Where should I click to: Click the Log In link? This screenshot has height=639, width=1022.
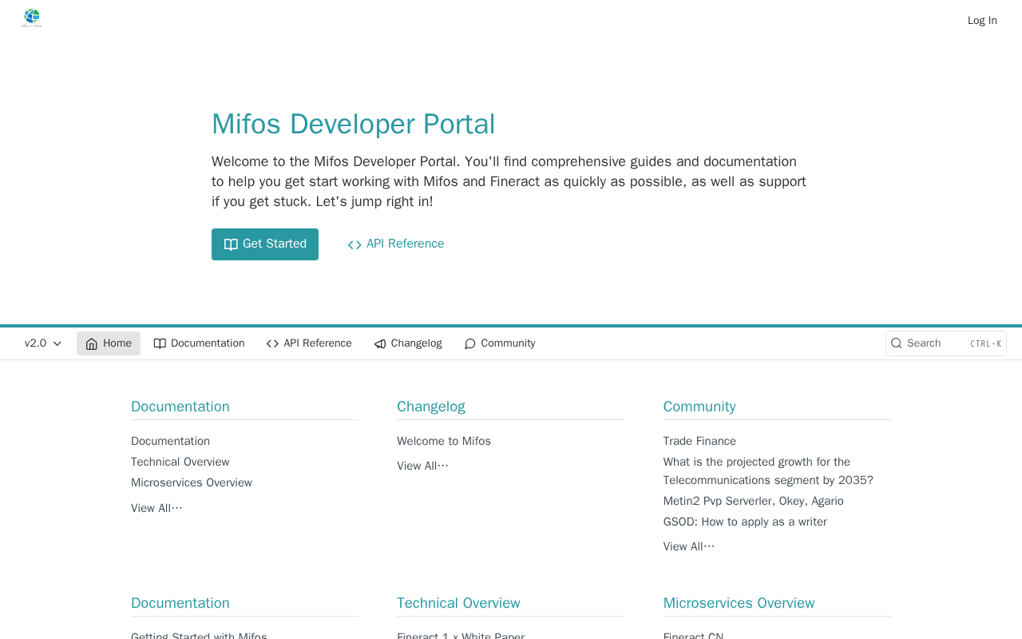(982, 21)
